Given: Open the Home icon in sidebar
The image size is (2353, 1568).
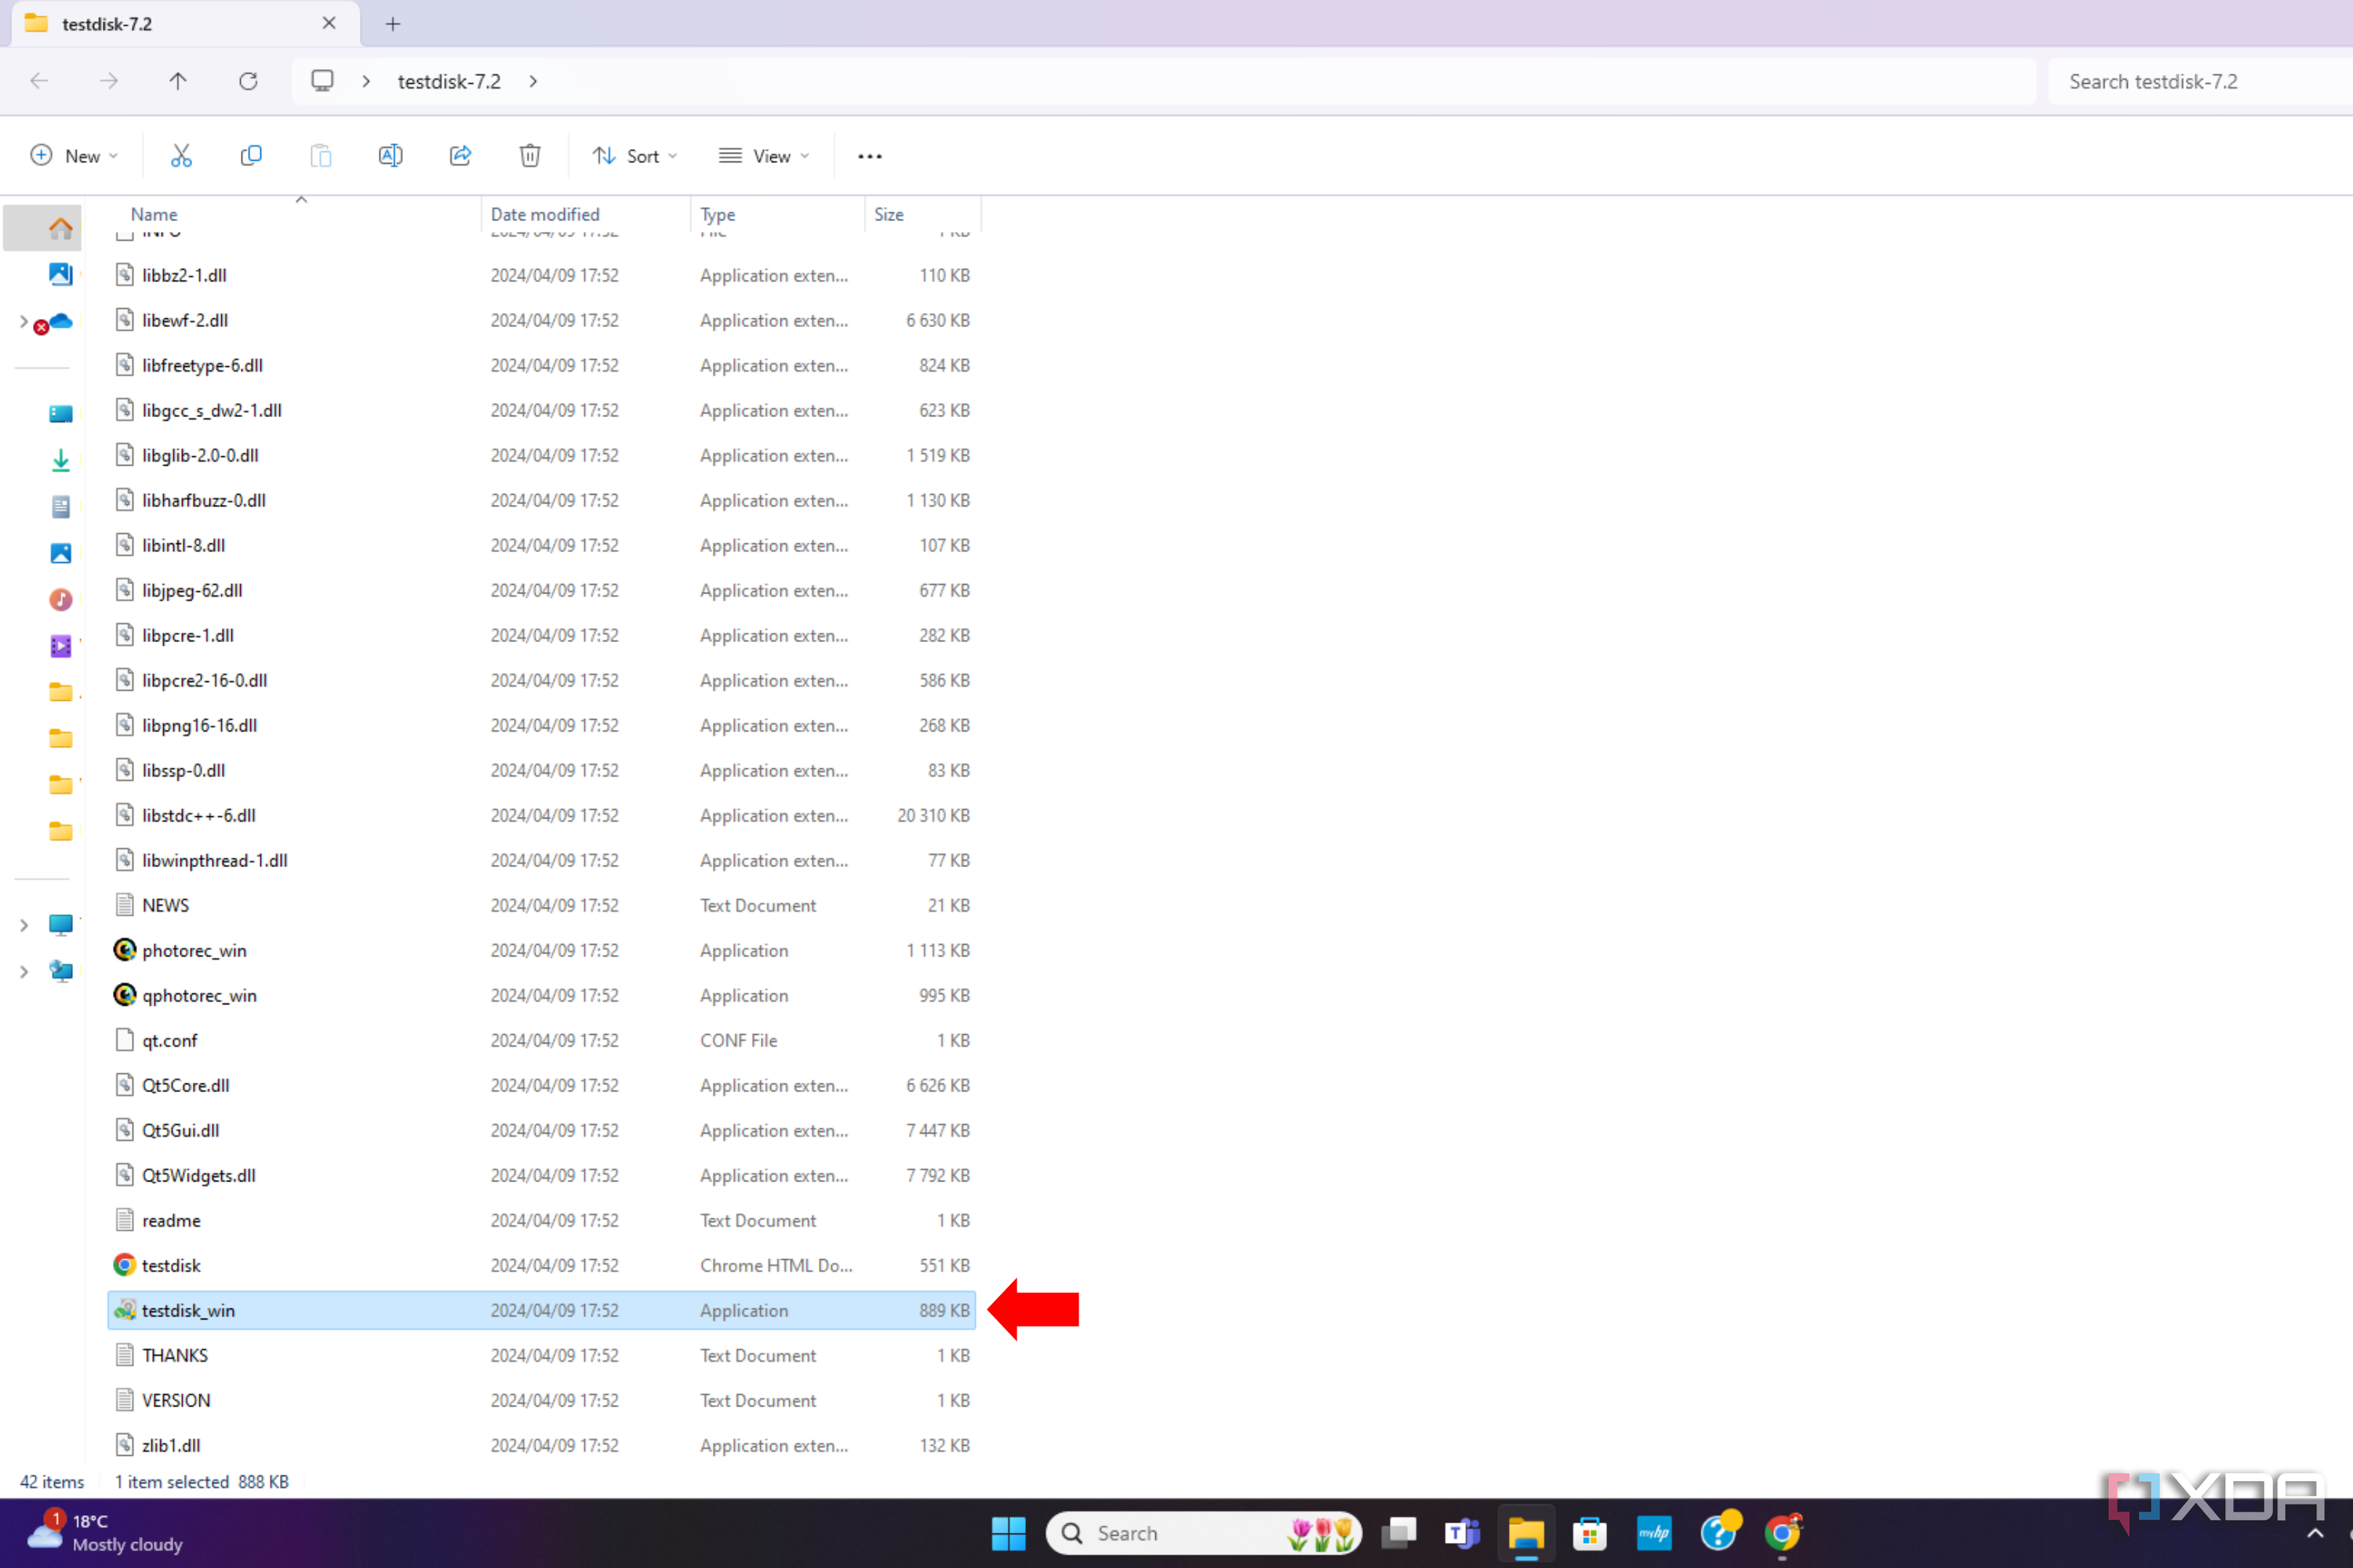Looking at the screenshot, I should (60, 229).
